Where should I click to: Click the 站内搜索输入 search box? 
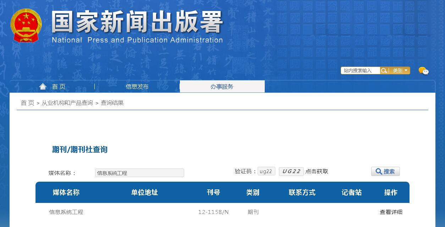pos(360,70)
